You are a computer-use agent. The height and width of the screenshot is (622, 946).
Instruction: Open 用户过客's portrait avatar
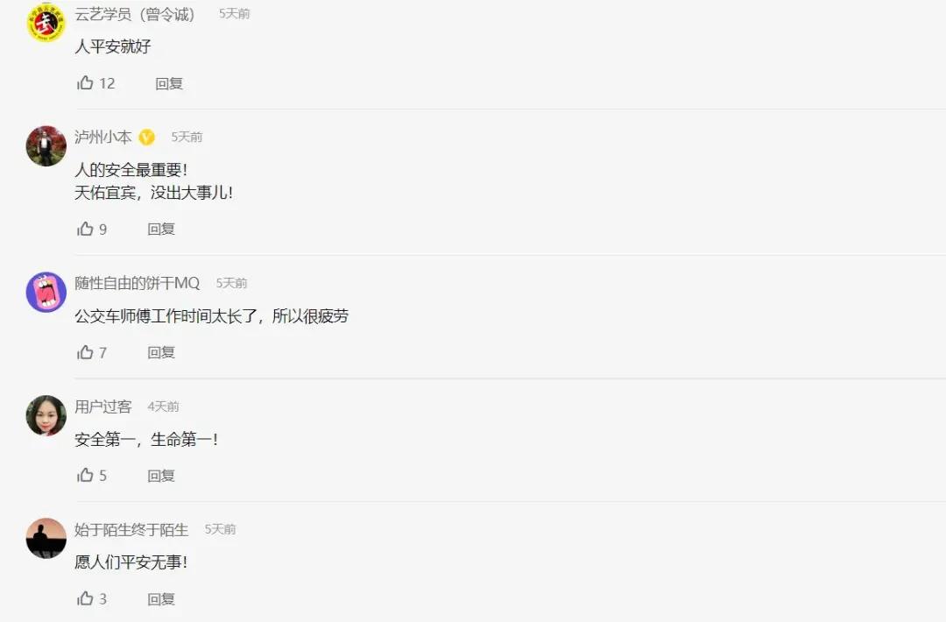tap(46, 415)
